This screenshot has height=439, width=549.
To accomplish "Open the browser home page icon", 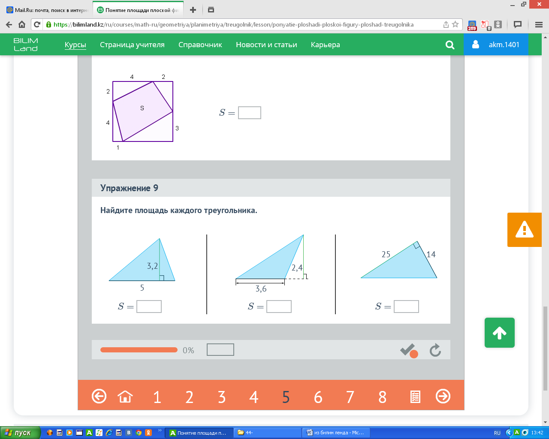I will (22, 24).
